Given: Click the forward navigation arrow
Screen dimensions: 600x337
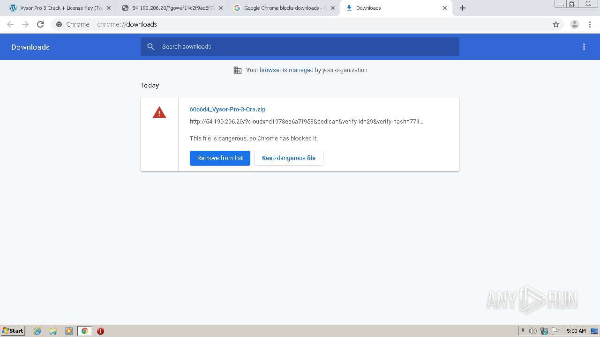Looking at the screenshot, I should pyautogui.click(x=25, y=24).
